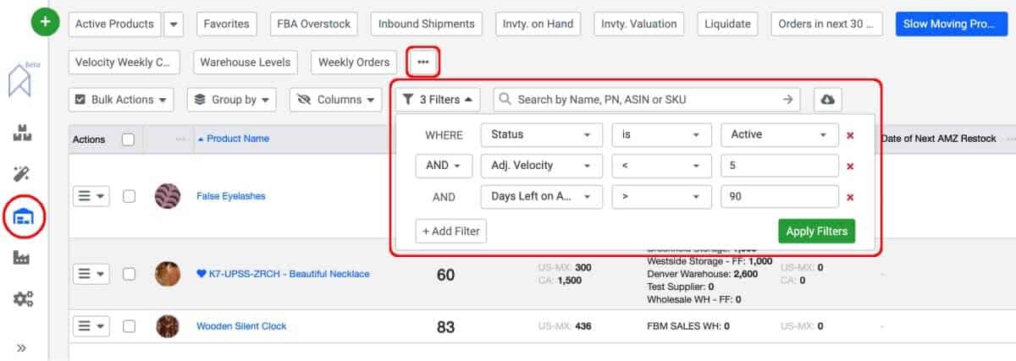Open the factory sidebar icon
Image resolution: width=1016 pixels, height=361 pixels.
tap(23, 258)
